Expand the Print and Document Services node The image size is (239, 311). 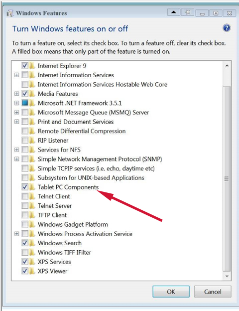[16, 122]
